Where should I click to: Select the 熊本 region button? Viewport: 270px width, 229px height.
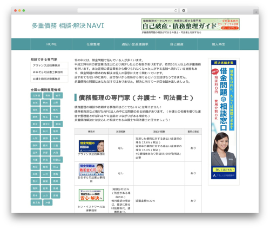tap(35, 195)
